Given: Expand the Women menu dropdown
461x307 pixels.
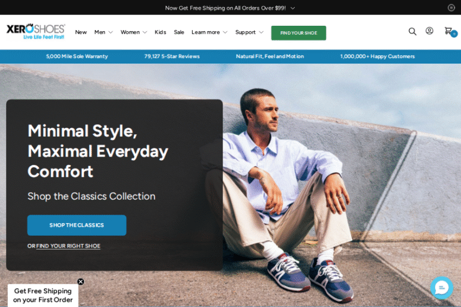Looking at the screenshot, I should tap(133, 32).
